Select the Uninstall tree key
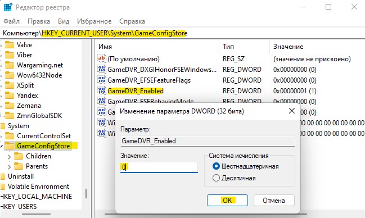The width and height of the screenshot is (365, 218). (21, 176)
